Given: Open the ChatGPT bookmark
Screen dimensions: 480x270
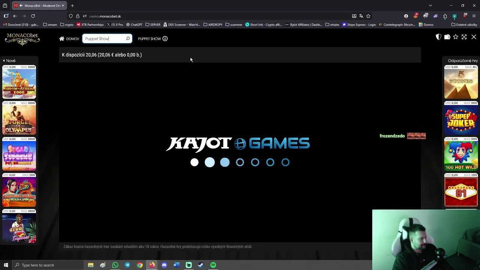Looking at the screenshot, I should coord(134,25).
